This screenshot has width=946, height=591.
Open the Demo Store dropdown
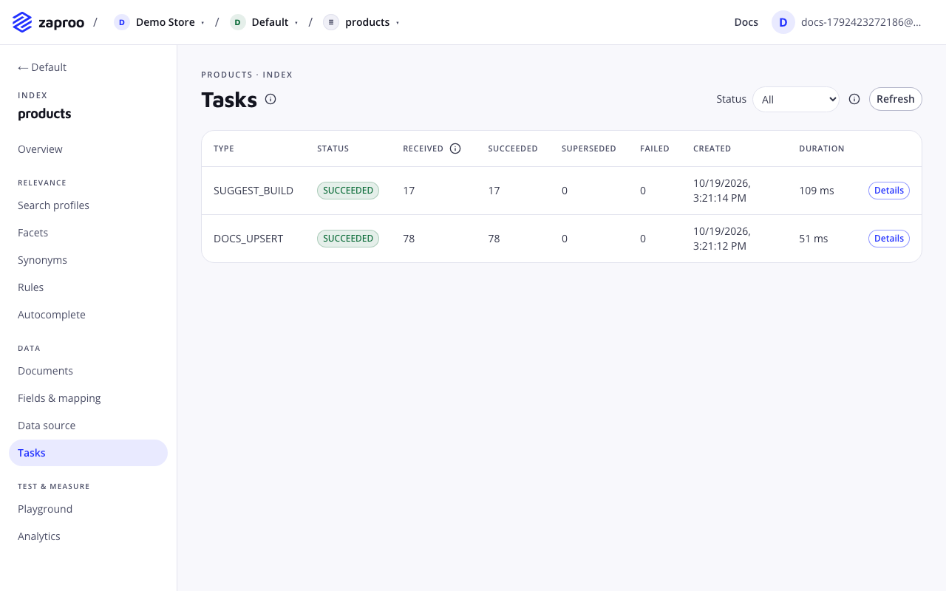pos(160,22)
